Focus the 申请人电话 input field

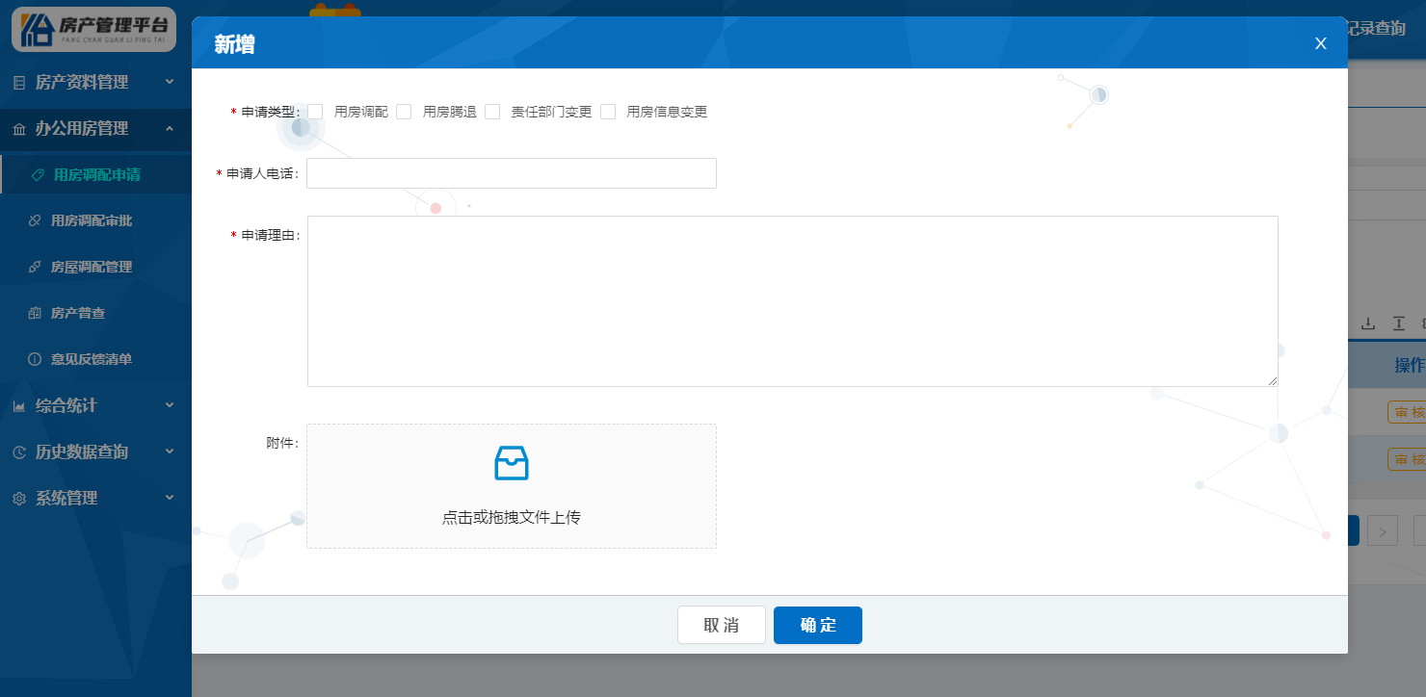(512, 173)
